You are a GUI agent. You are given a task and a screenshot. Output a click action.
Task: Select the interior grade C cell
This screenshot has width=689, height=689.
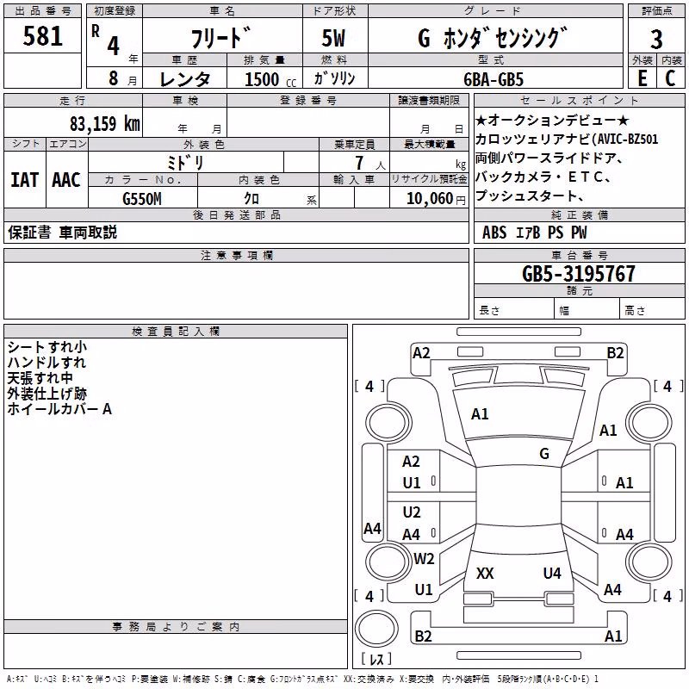click(670, 78)
